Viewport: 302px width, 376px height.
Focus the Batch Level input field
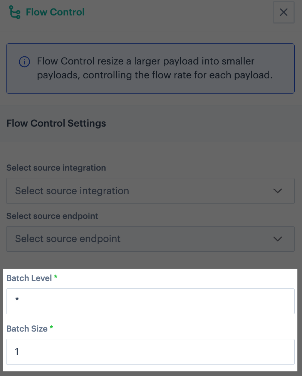[150, 301]
